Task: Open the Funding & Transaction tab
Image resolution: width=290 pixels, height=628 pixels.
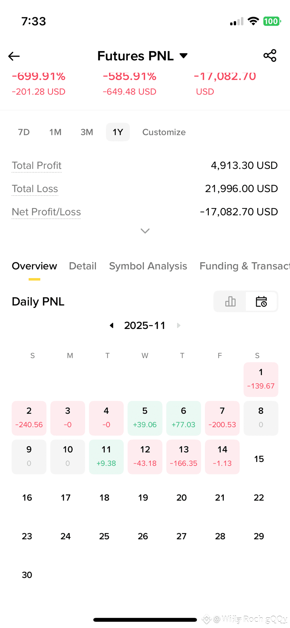Action: 245,266
